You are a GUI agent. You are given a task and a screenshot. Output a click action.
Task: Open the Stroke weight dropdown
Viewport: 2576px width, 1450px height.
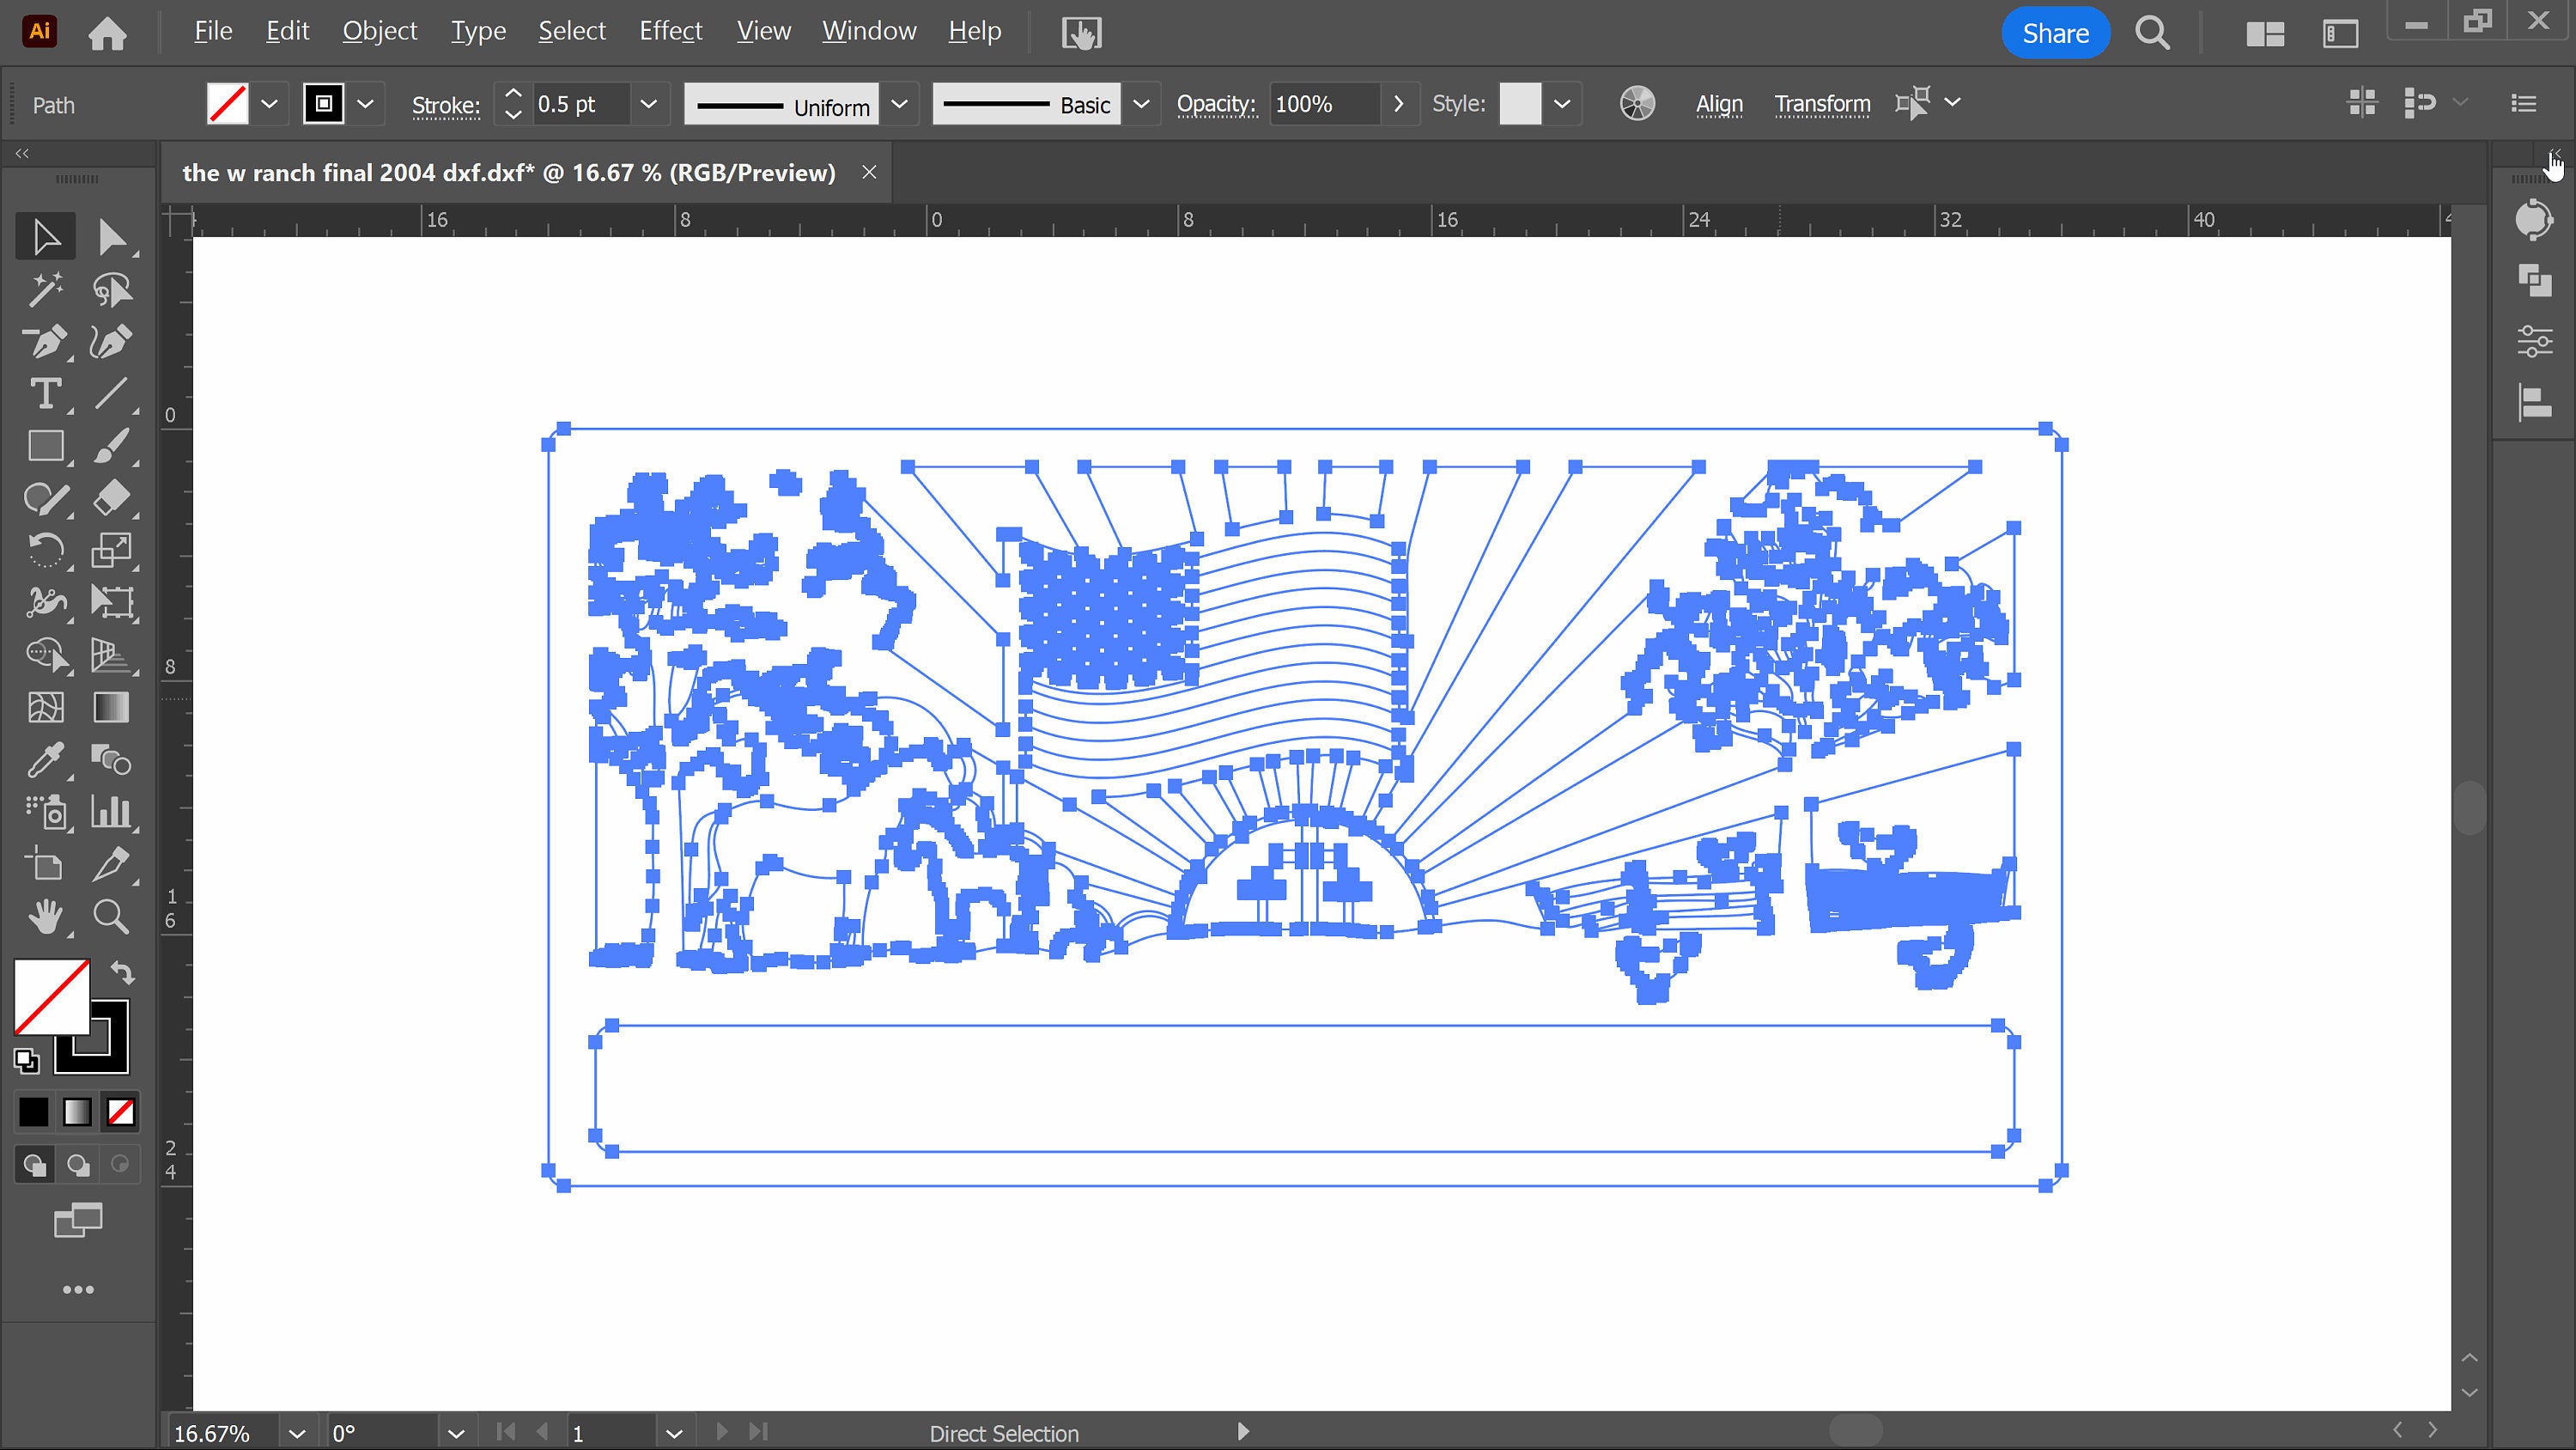(648, 103)
